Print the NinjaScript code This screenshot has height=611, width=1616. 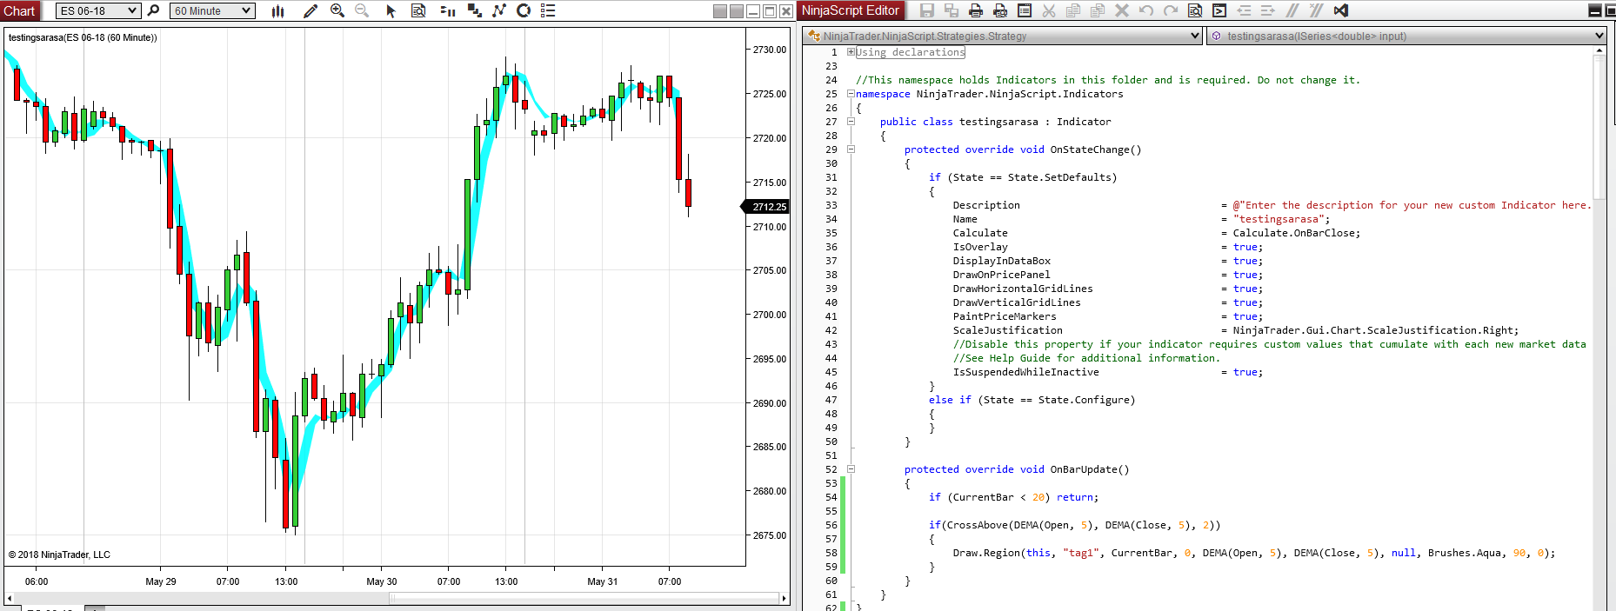976,10
